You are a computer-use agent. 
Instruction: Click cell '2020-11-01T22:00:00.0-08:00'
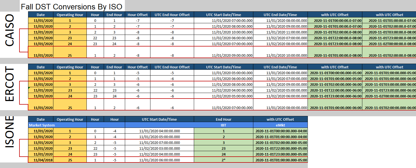click(x=335, y=38)
